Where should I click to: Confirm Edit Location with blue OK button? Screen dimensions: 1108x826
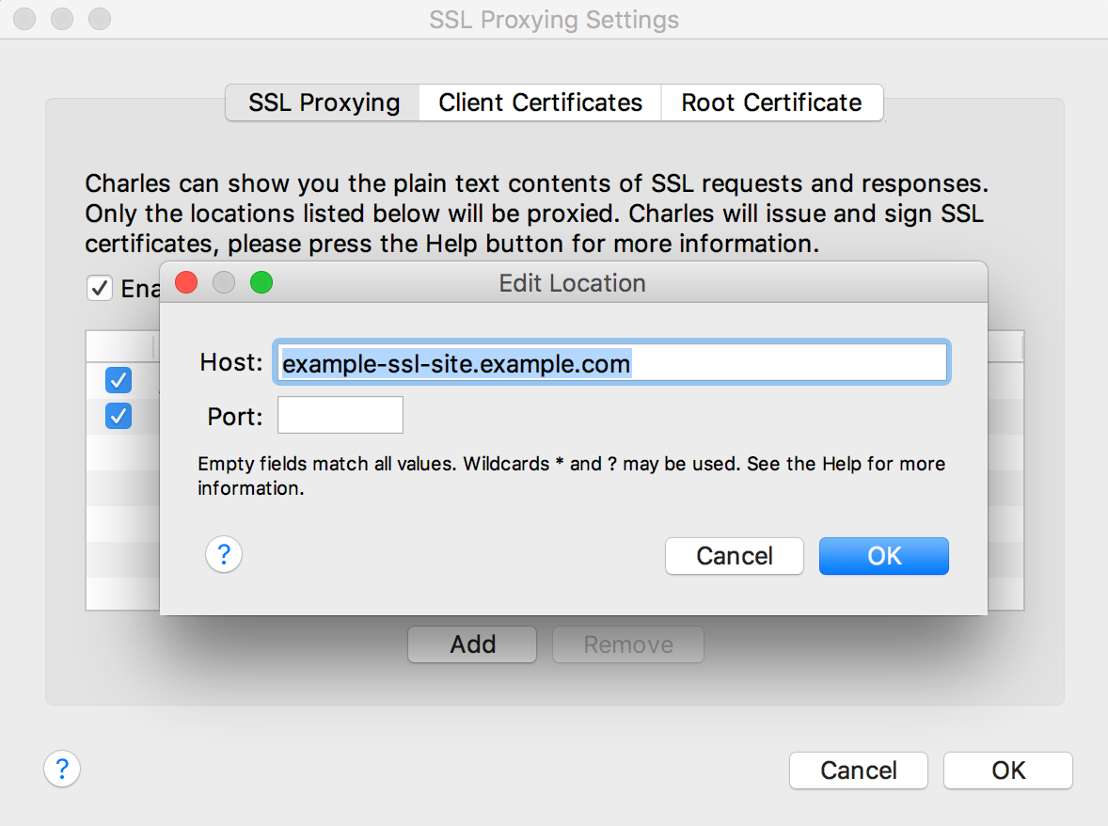click(x=884, y=556)
